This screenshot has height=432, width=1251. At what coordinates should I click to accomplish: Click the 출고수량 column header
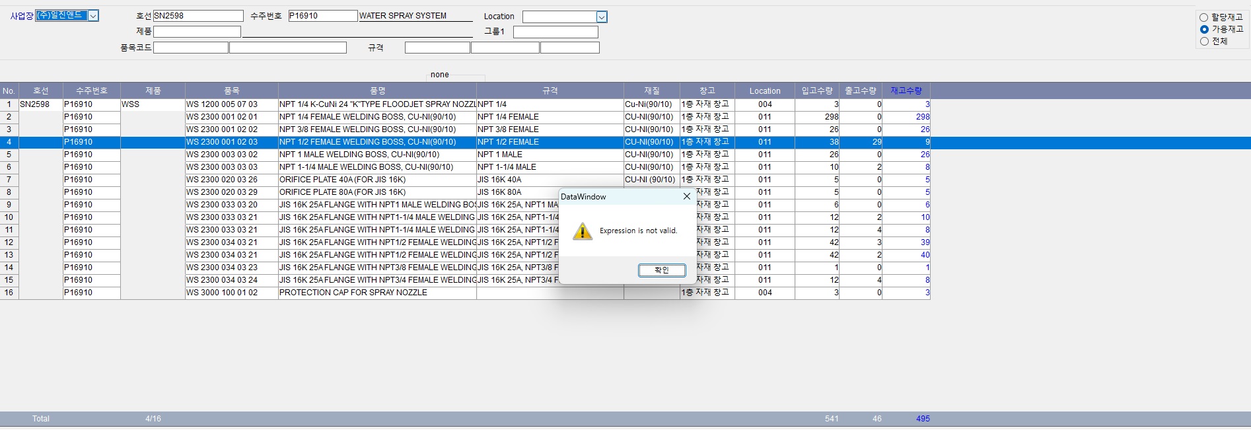click(860, 90)
